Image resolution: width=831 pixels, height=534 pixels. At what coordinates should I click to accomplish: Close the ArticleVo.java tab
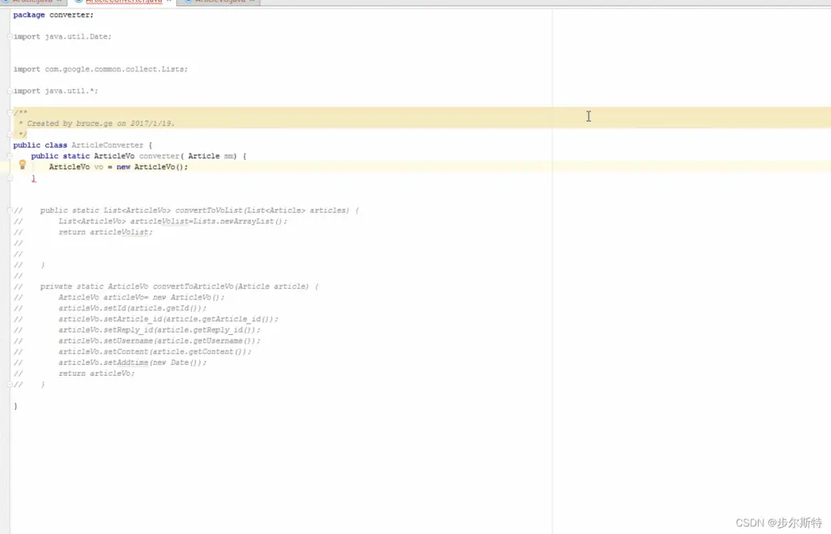pos(253,2)
